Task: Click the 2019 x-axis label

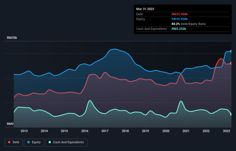Action: (145, 131)
